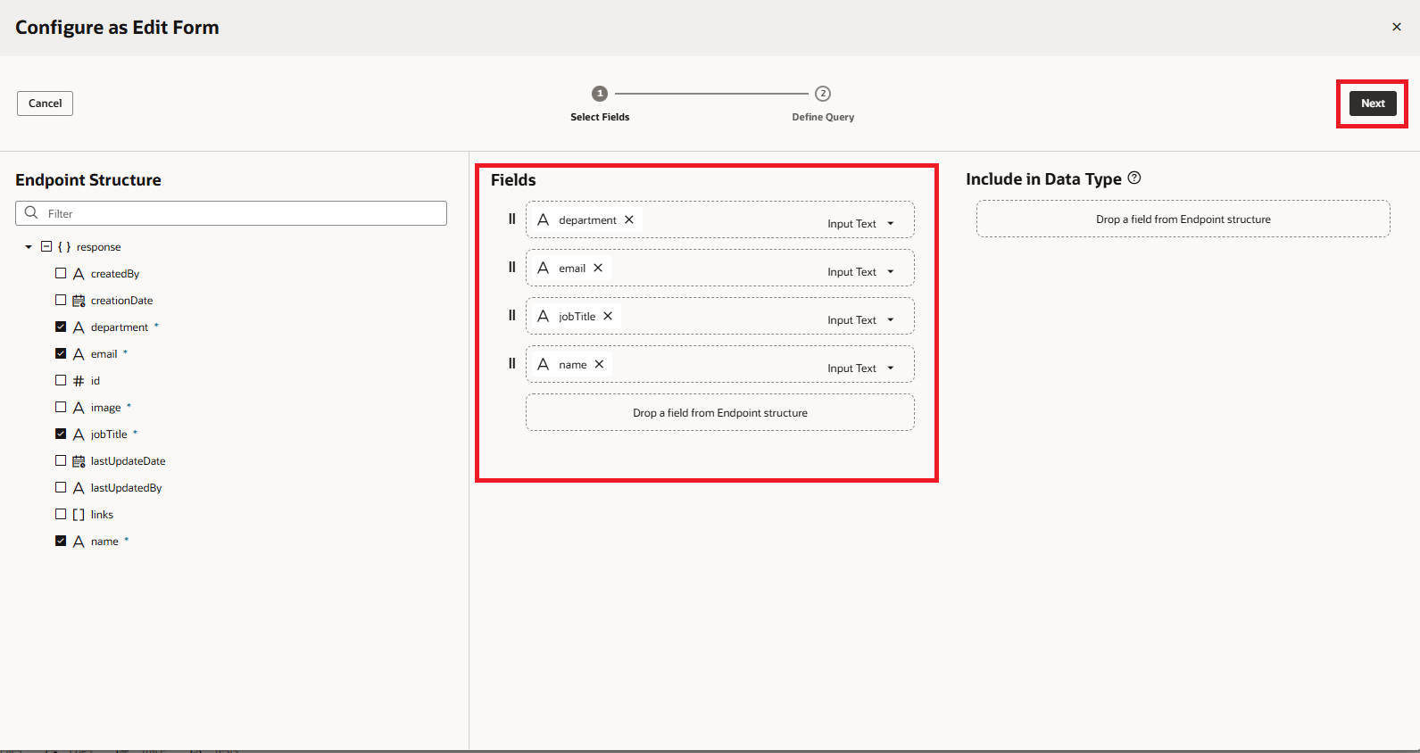The height and width of the screenshot is (753, 1420).
Task: Open Input Text dropdown for department field
Action: pyautogui.click(x=890, y=224)
